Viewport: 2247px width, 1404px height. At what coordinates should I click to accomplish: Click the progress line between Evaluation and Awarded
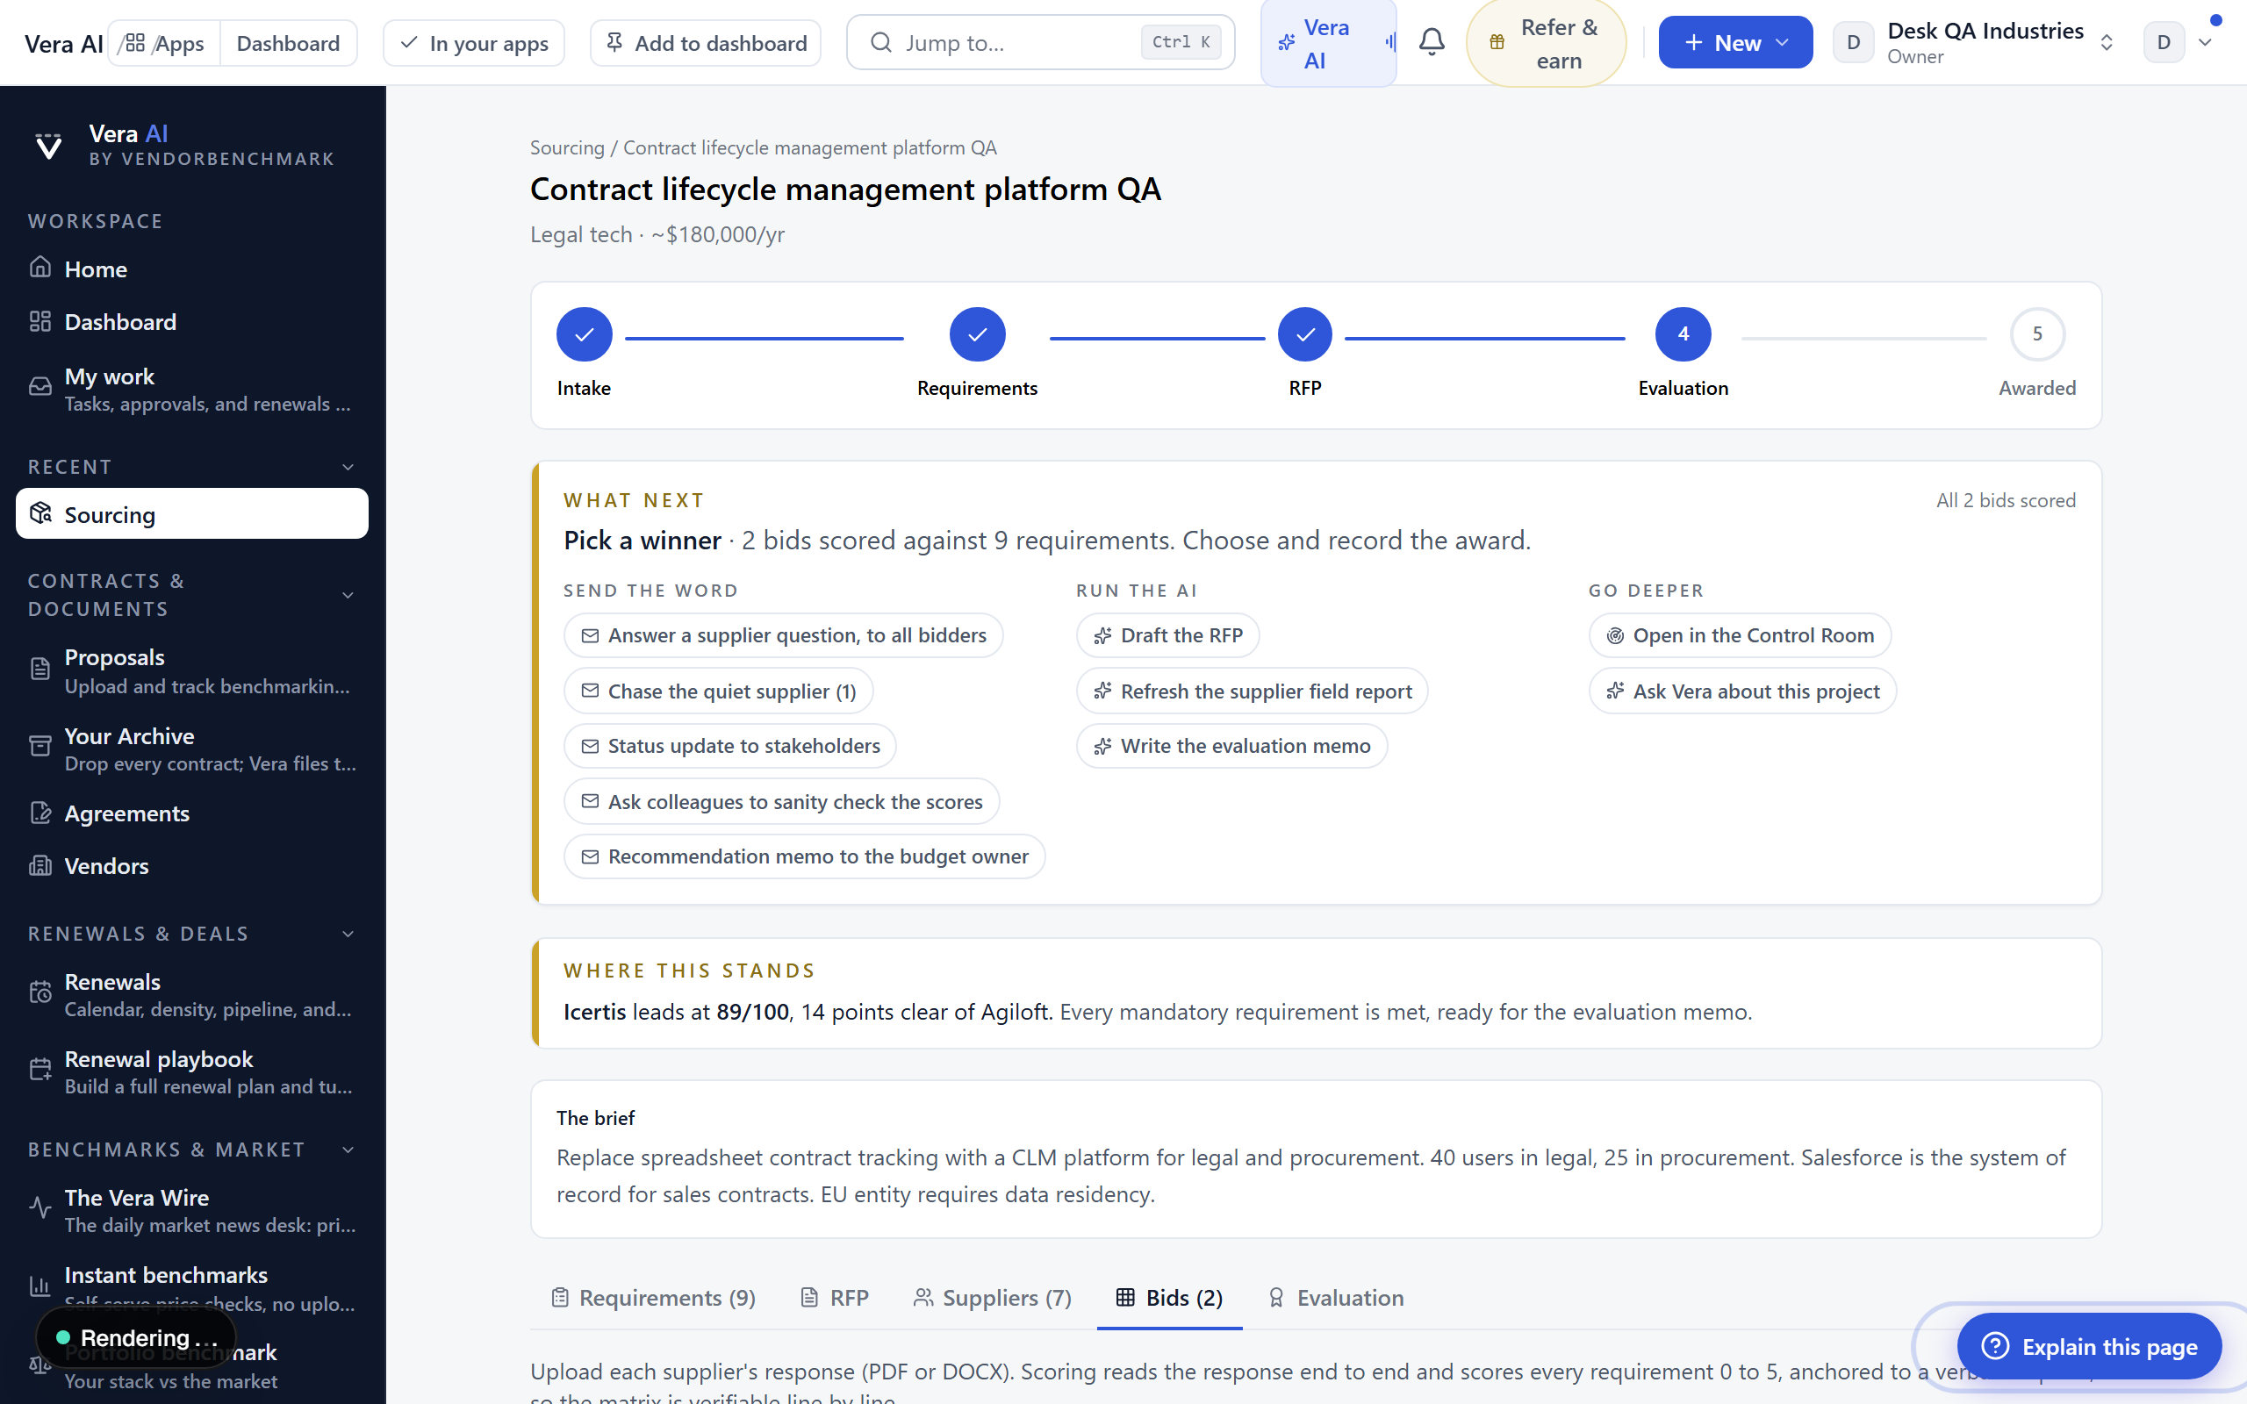(1863, 338)
